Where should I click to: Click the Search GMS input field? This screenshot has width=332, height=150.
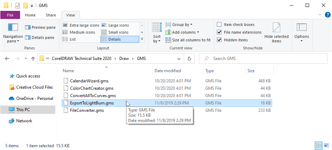click(264, 59)
